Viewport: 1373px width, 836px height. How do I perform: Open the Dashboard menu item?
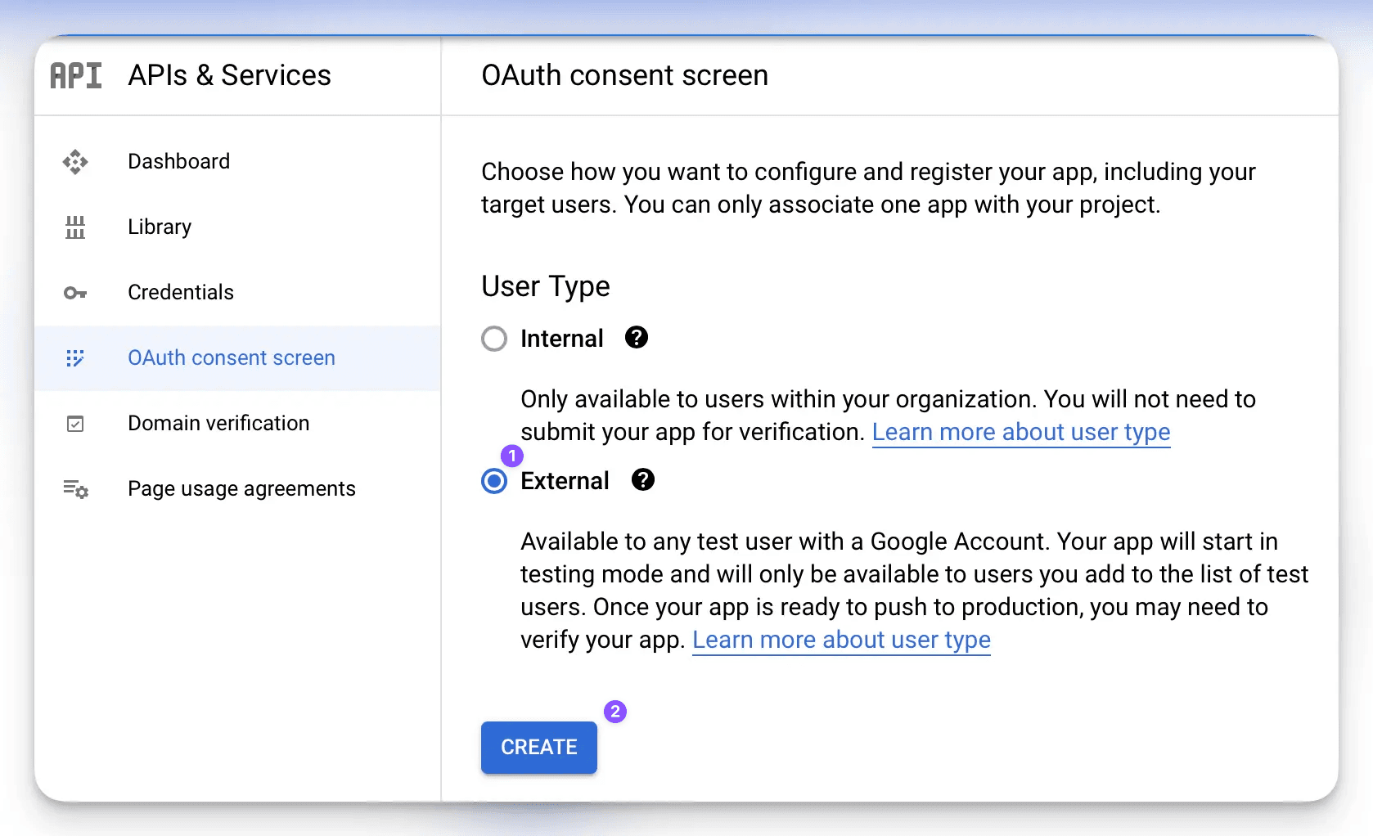pyautogui.click(x=178, y=161)
